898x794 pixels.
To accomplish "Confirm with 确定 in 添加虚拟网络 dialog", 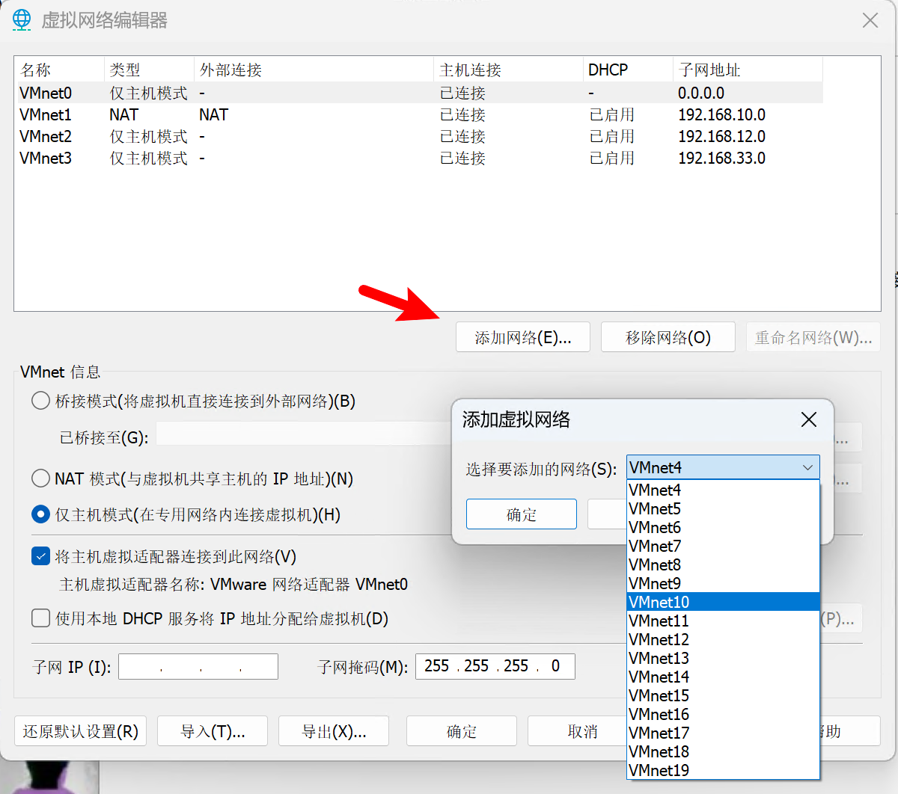I will [522, 514].
